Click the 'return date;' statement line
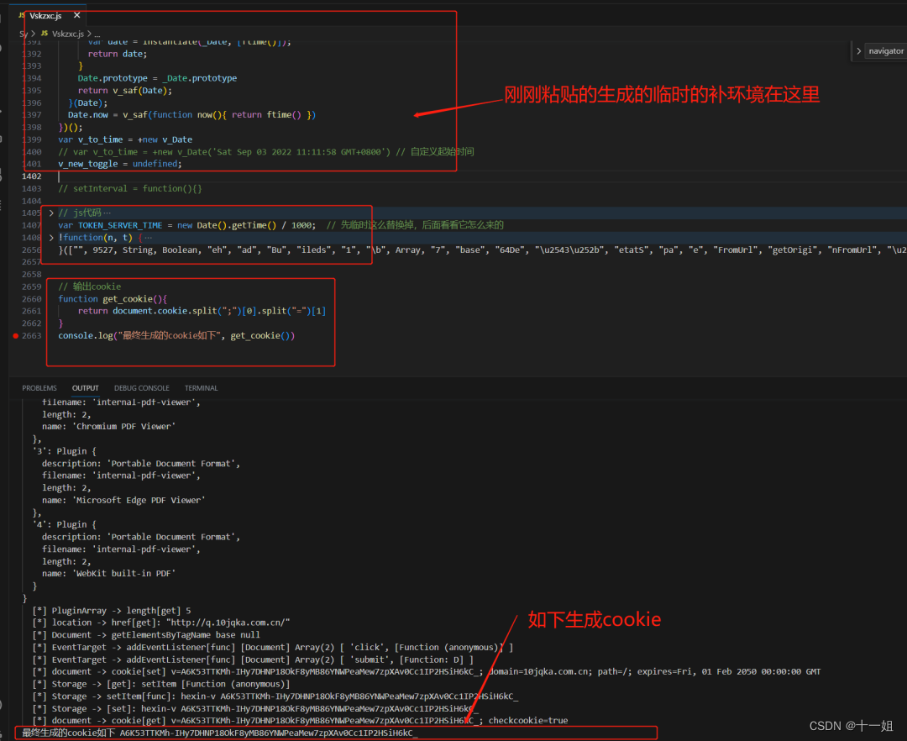 (x=118, y=54)
